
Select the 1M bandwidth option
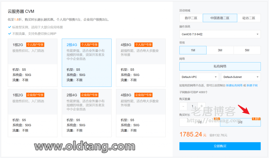click(193, 50)
